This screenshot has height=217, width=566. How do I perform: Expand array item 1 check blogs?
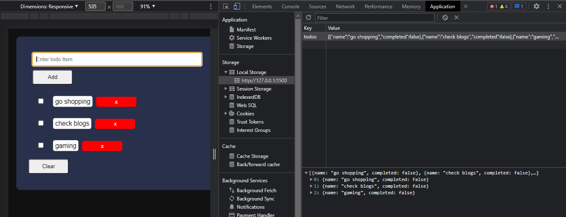point(311,186)
